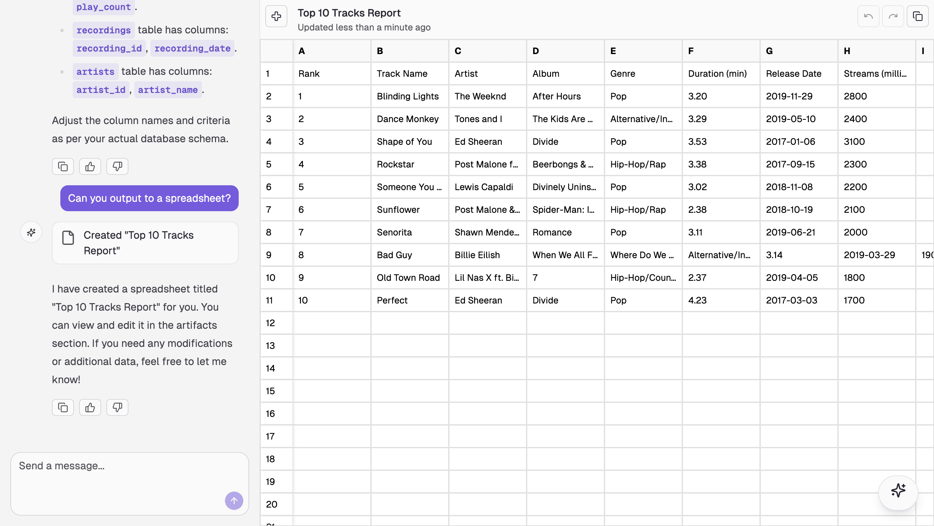934x526 pixels.
Task: Copy the first assistant response
Action: 62,166
